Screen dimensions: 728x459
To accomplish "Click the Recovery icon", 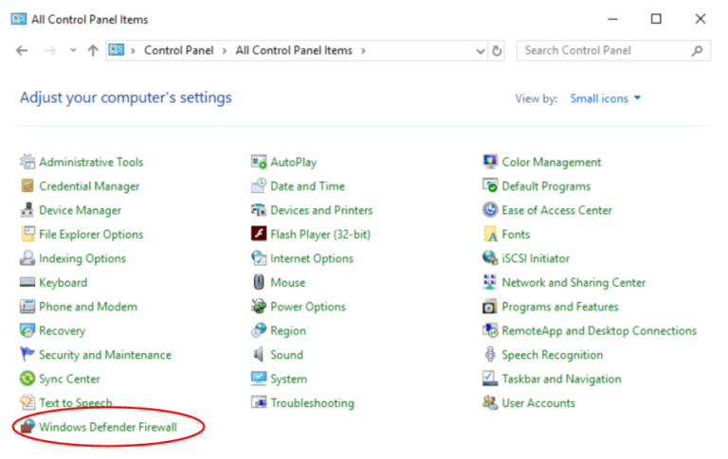I will pyautogui.click(x=27, y=330).
